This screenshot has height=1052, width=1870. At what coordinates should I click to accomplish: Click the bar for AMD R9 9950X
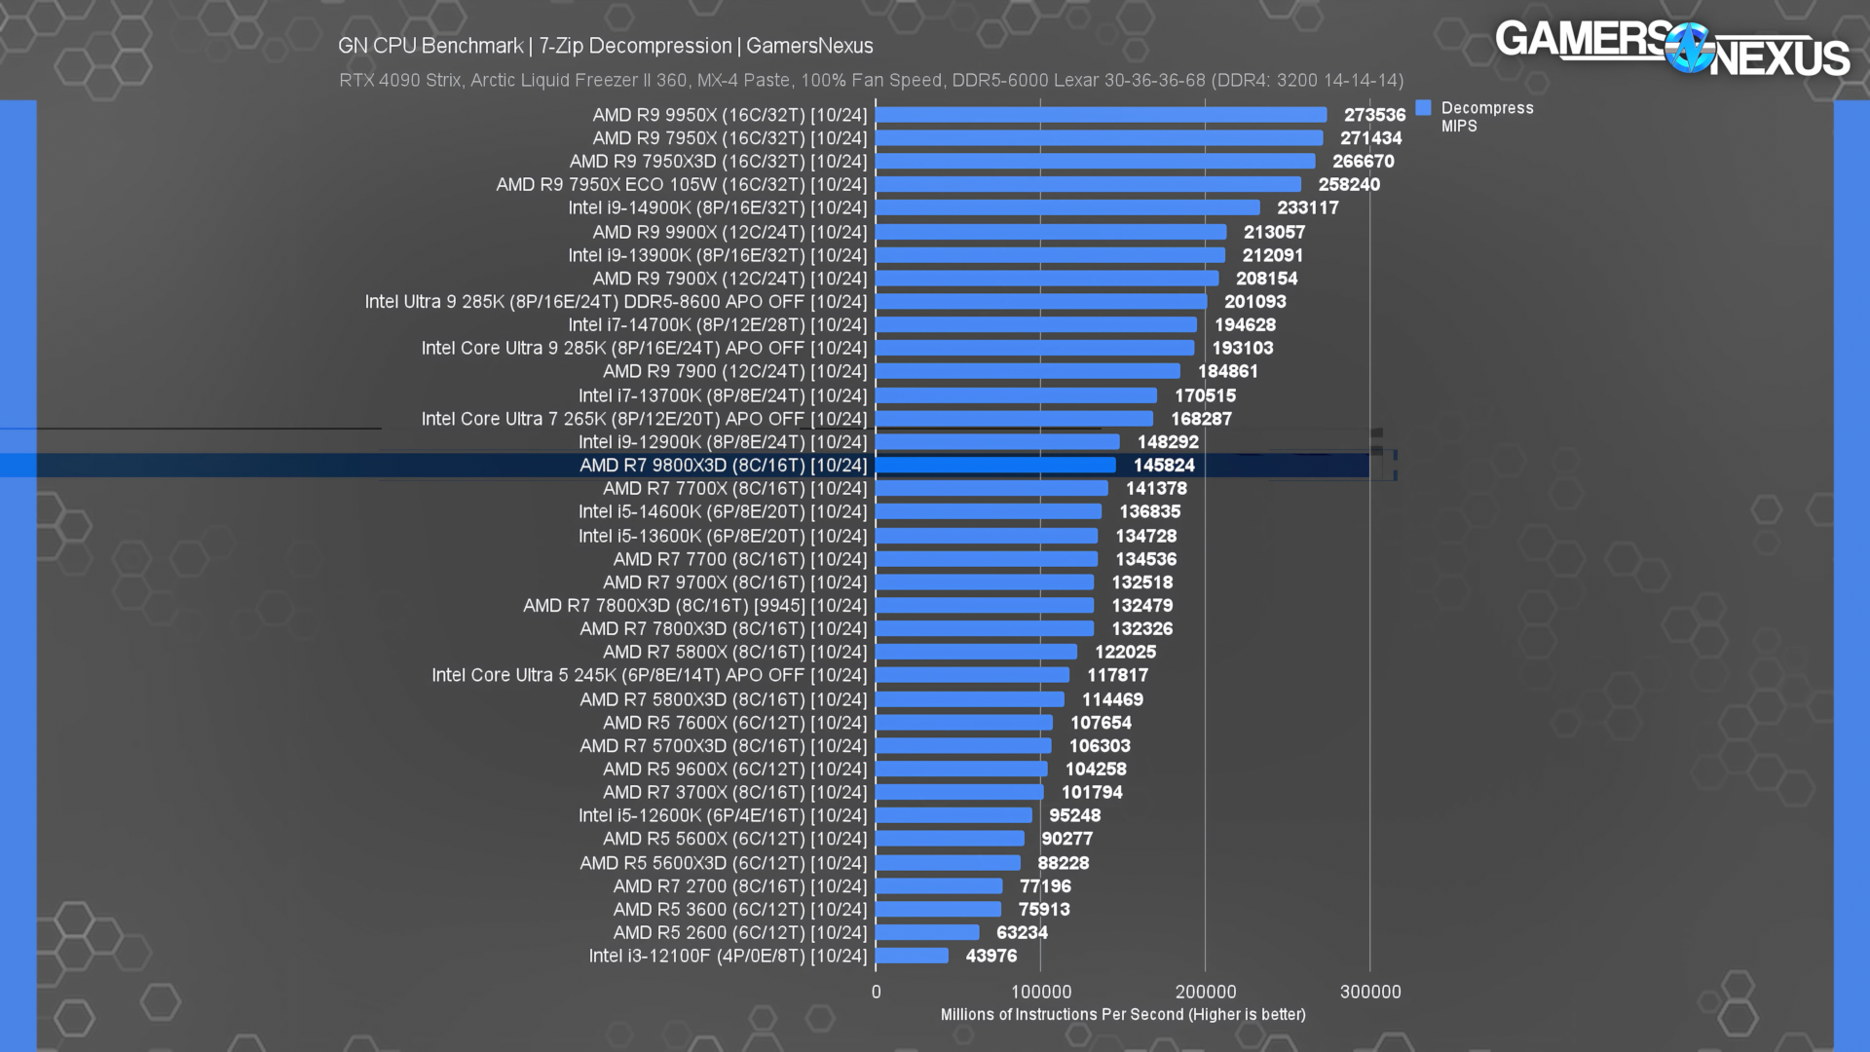point(1102,115)
